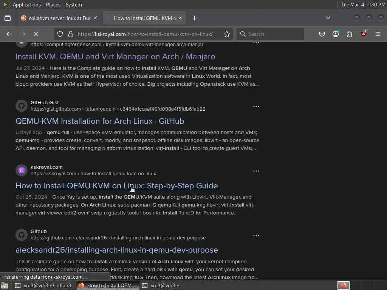Click the kskroyal.com purple K favicon
The width and height of the screenshot is (387, 290).
22,170
